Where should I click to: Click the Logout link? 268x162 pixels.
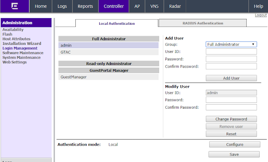pos(260,15)
